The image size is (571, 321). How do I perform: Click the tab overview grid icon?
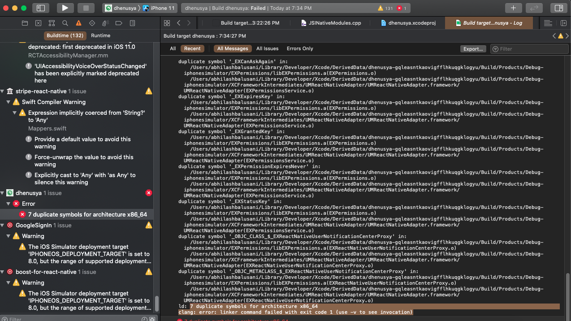[x=167, y=22]
